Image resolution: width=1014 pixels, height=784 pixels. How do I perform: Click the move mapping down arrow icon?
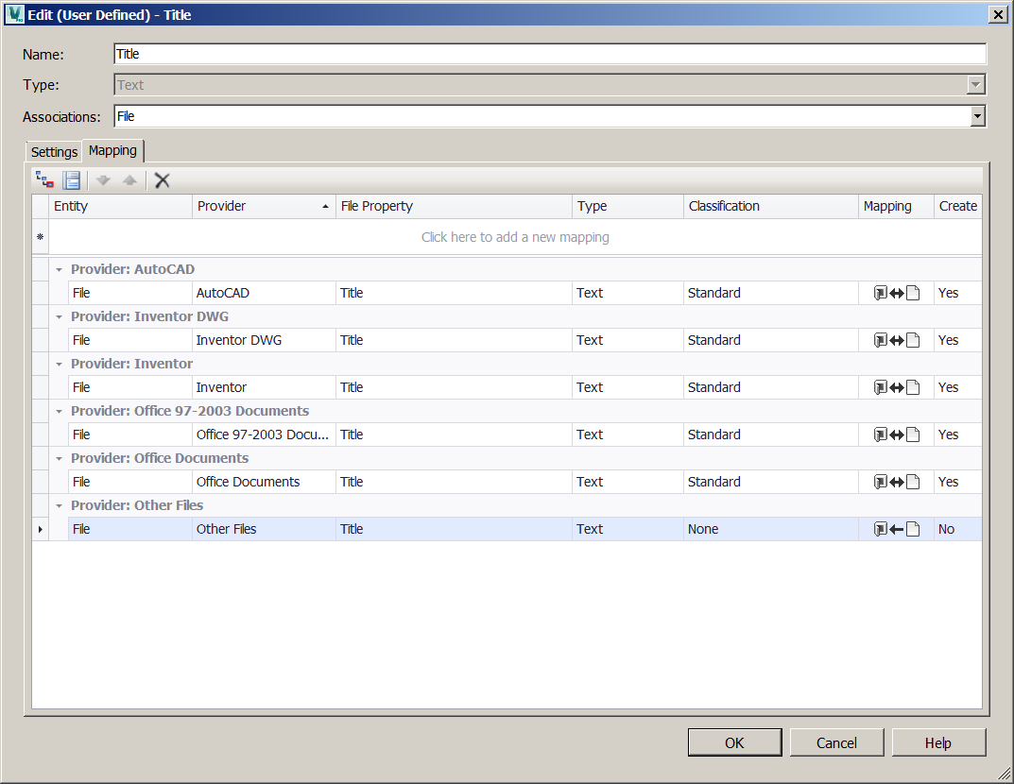coord(102,179)
